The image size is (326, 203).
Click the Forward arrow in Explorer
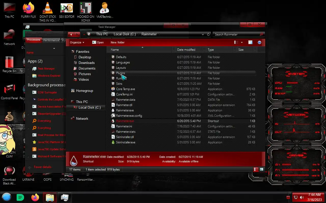tap(77, 34)
